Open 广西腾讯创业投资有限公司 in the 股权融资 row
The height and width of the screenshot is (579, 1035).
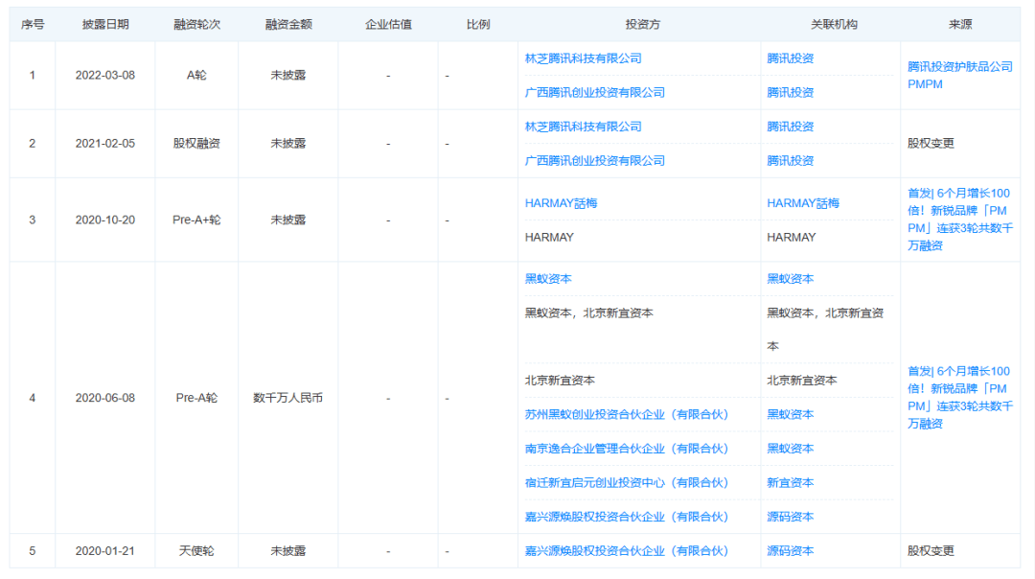pyautogui.click(x=594, y=161)
